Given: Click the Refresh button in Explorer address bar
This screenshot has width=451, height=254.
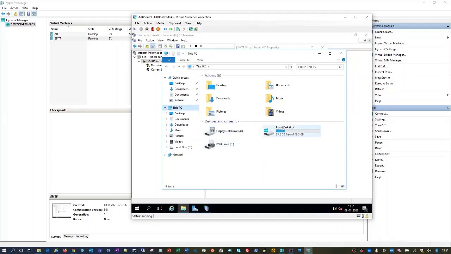Looking at the screenshot, I should point(291,67).
